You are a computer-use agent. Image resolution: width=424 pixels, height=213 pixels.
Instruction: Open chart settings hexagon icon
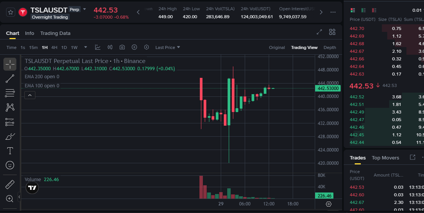click(146, 47)
